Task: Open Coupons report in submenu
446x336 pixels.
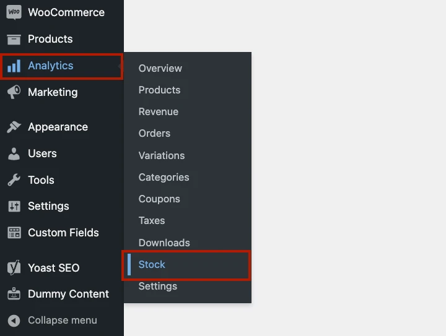Action: click(x=159, y=199)
